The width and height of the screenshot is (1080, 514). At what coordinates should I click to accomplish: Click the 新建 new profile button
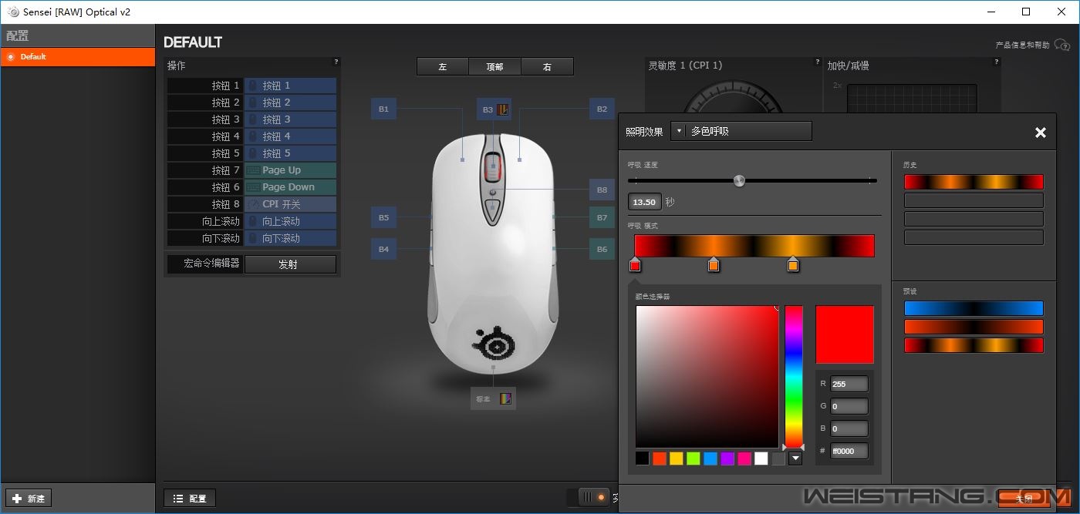point(29,499)
